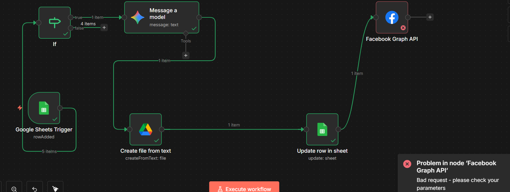The height and width of the screenshot is (192, 510).
Task: Open the Create file from text node
Action: (146, 129)
